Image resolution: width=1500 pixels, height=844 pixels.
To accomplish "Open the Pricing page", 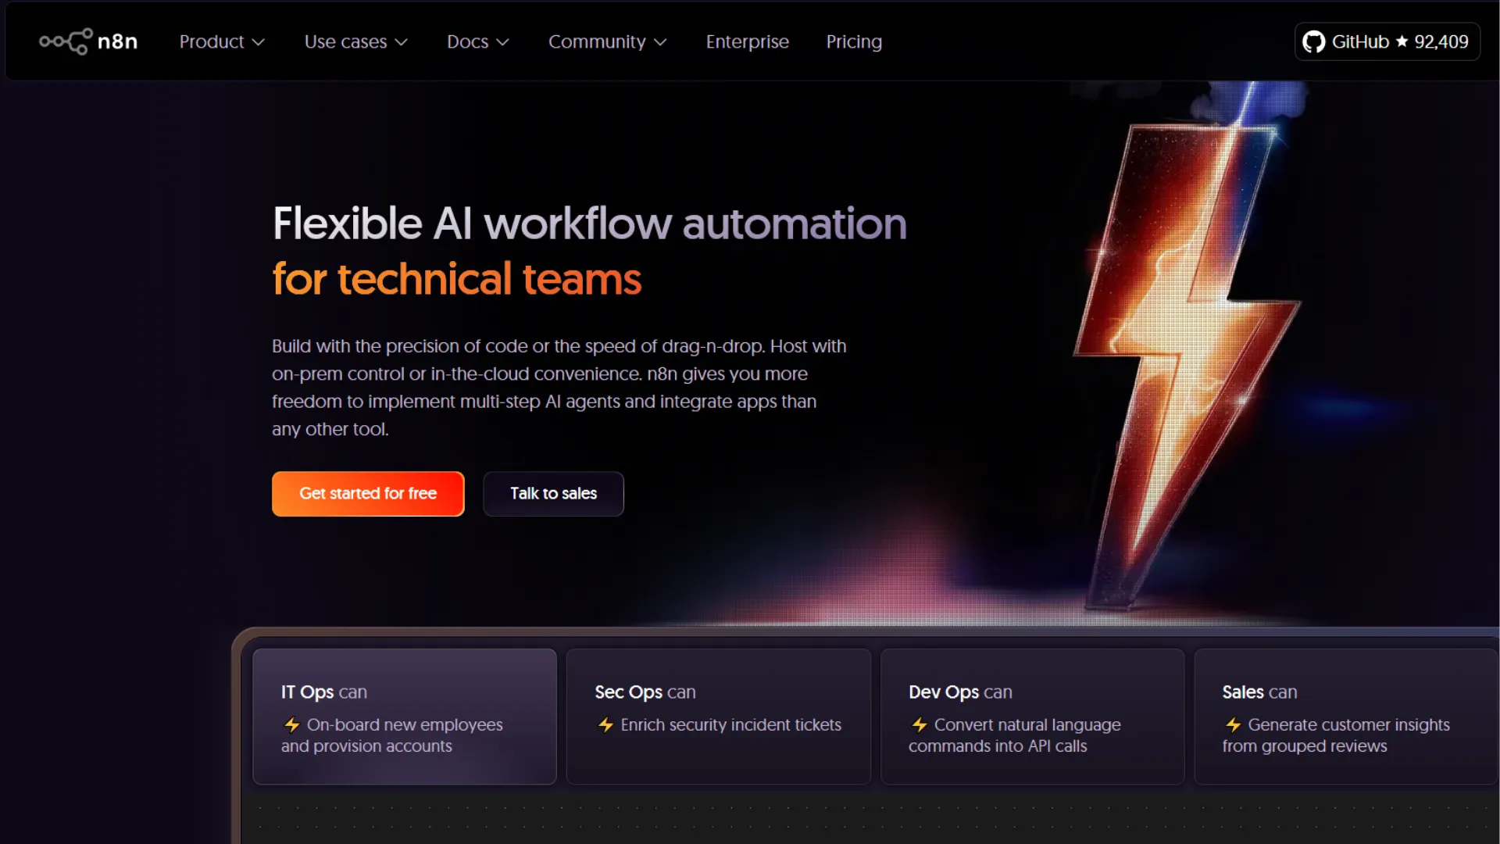I will (x=854, y=41).
